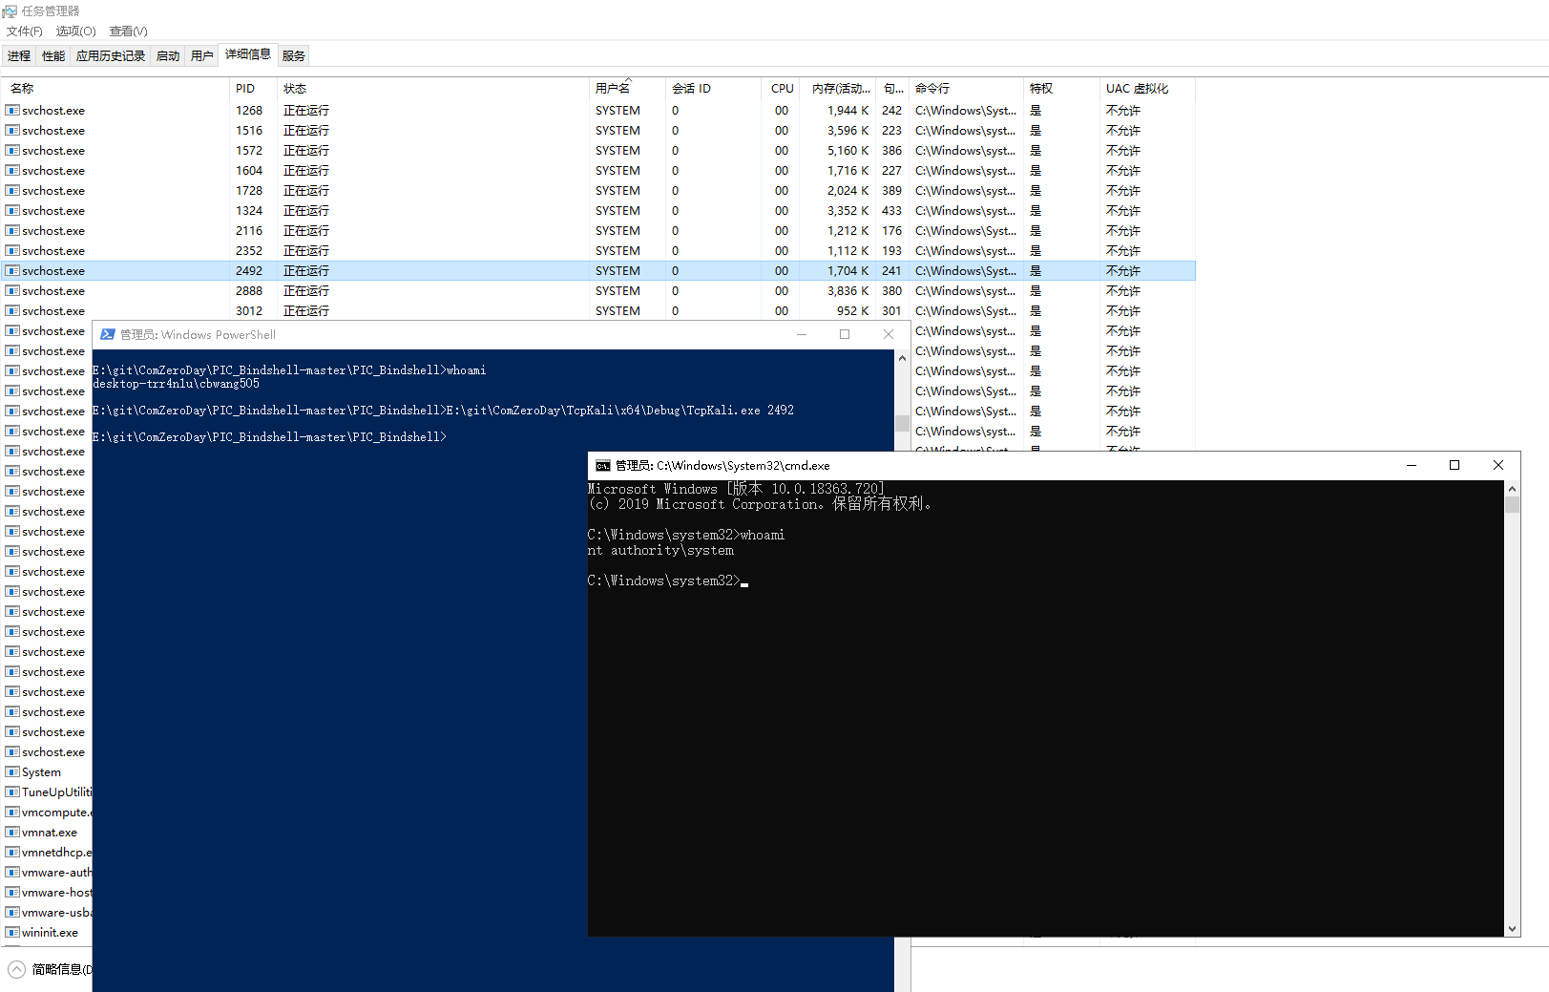1549x992 pixels.
Task: Click scroll-down arrow in cmd.exe window
Action: [x=1512, y=929]
